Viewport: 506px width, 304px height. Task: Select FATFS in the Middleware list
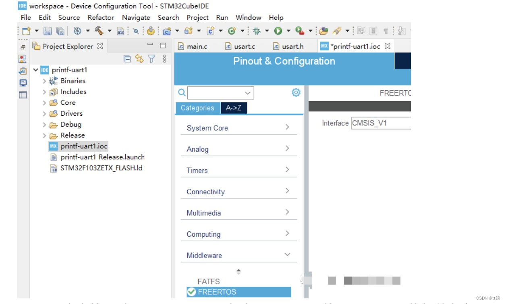(209, 281)
